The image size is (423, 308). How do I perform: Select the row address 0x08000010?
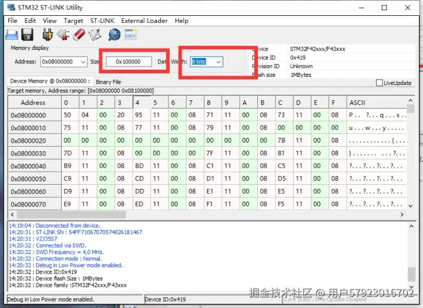(x=35, y=128)
